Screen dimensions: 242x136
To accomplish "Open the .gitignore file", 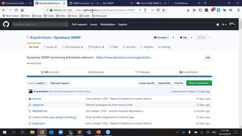I will tap(38, 105).
